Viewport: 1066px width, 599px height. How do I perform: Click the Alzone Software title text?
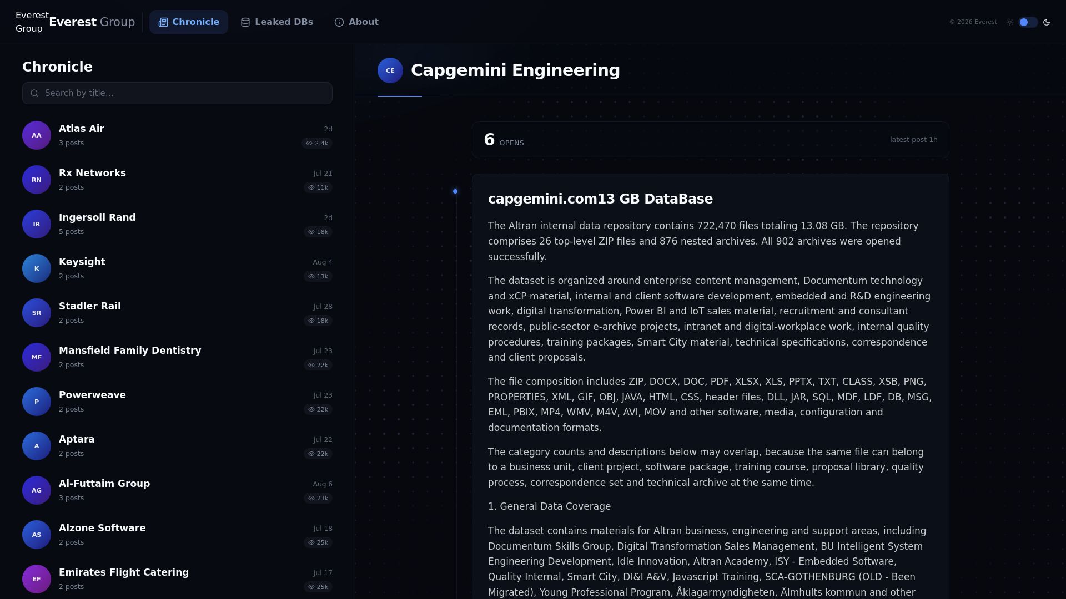[x=102, y=528]
